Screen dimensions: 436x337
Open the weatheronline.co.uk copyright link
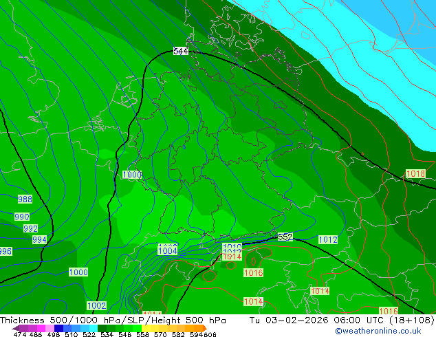pos(378,331)
